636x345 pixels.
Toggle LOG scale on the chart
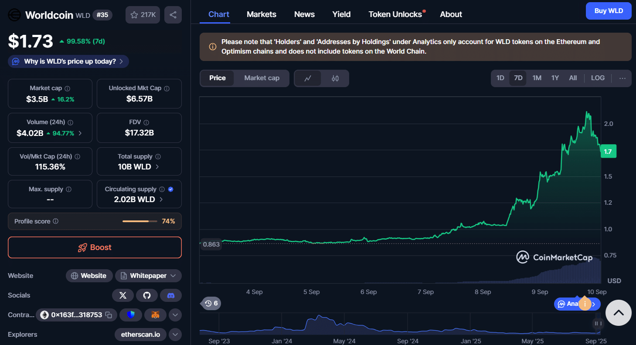[597, 78]
